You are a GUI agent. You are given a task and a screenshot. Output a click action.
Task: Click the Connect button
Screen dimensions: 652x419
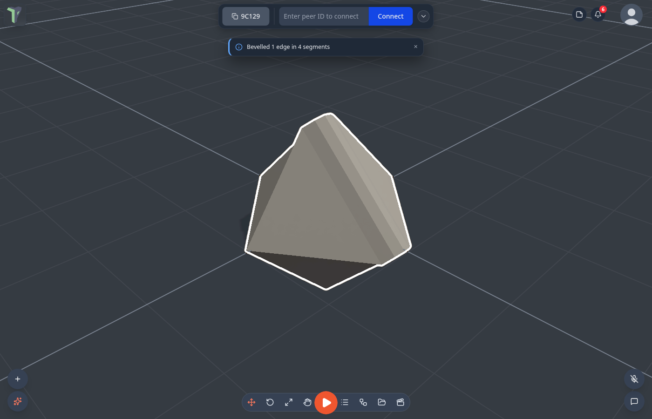pos(391,16)
